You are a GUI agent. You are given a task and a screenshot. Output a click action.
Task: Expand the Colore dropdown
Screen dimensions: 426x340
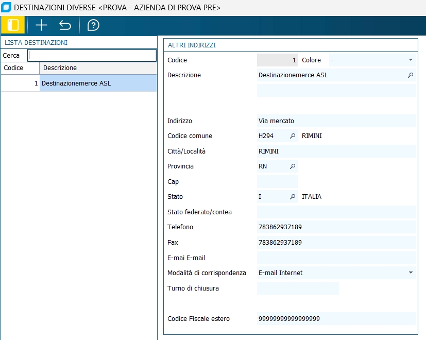point(411,60)
